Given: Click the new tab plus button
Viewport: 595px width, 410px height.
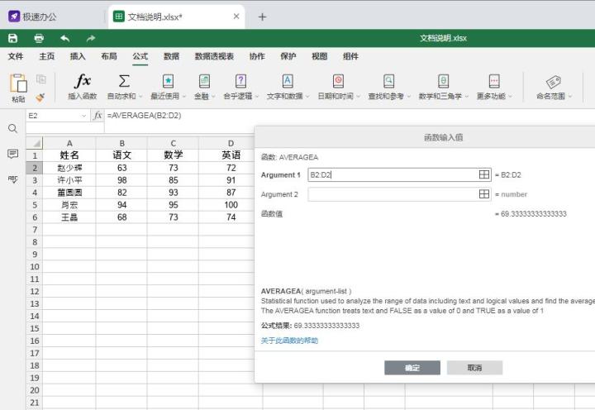Looking at the screenshot, I should 262,17.
